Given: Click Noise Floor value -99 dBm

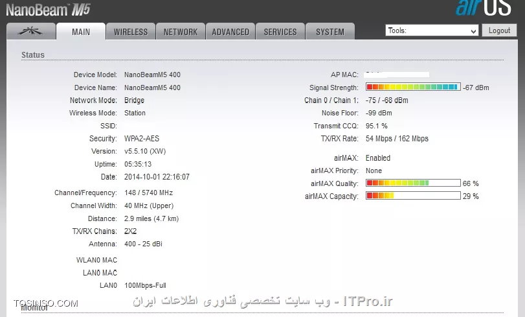Looking at the screenshot, I should pos(379,113).
